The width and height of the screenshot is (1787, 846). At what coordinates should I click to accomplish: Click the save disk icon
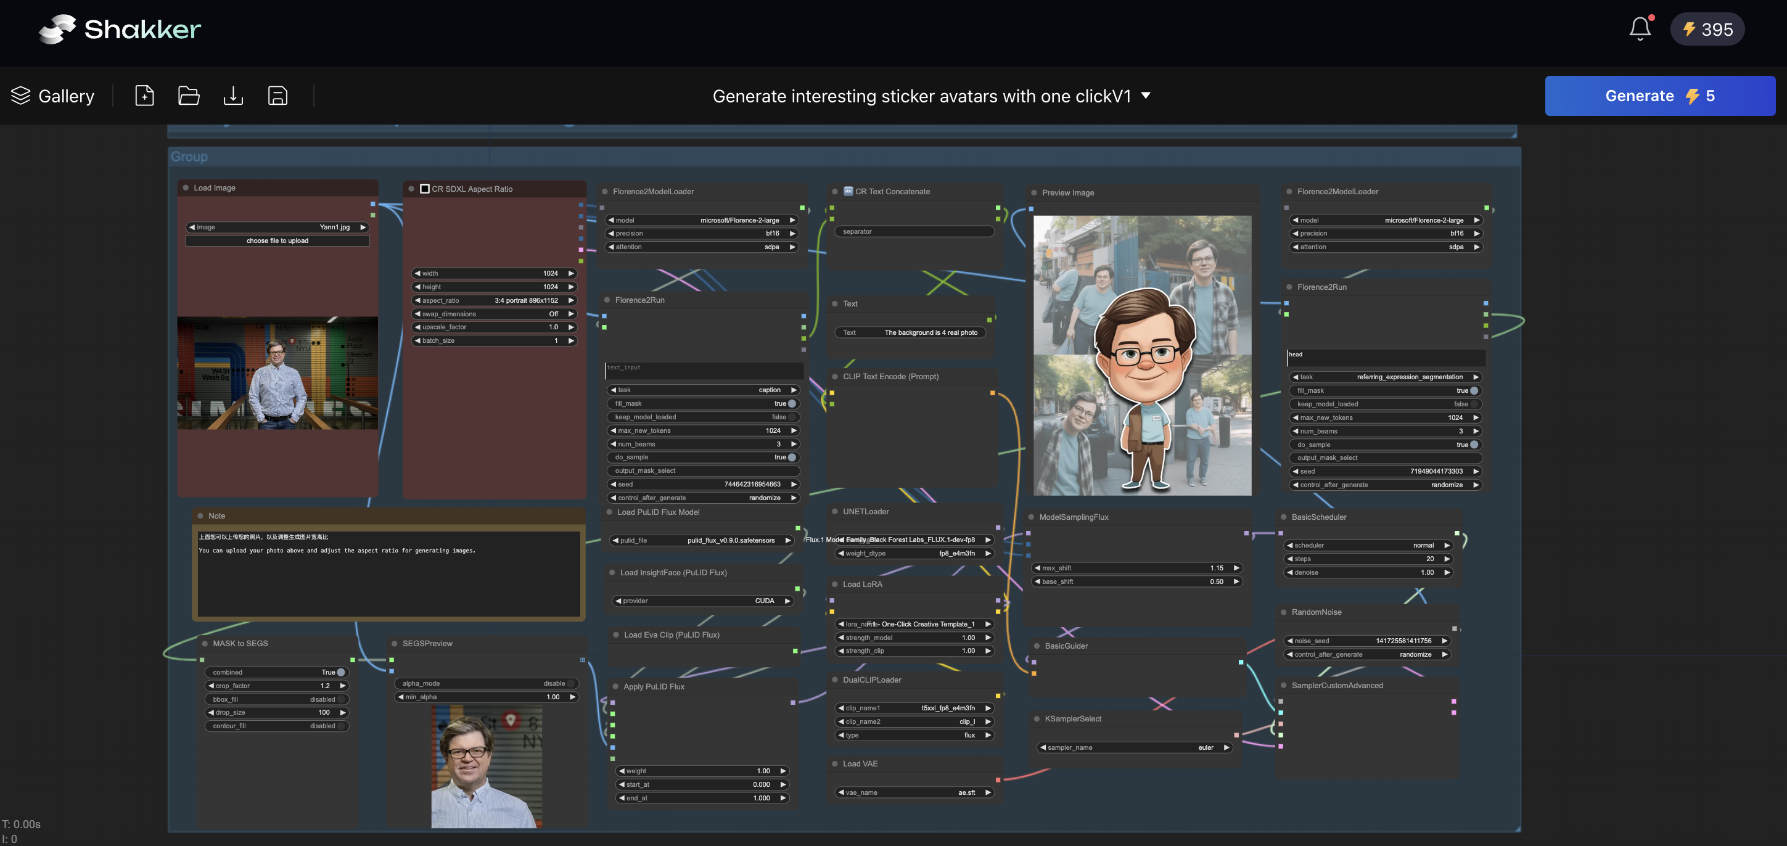pyautogui.click(x=277, y=96)
